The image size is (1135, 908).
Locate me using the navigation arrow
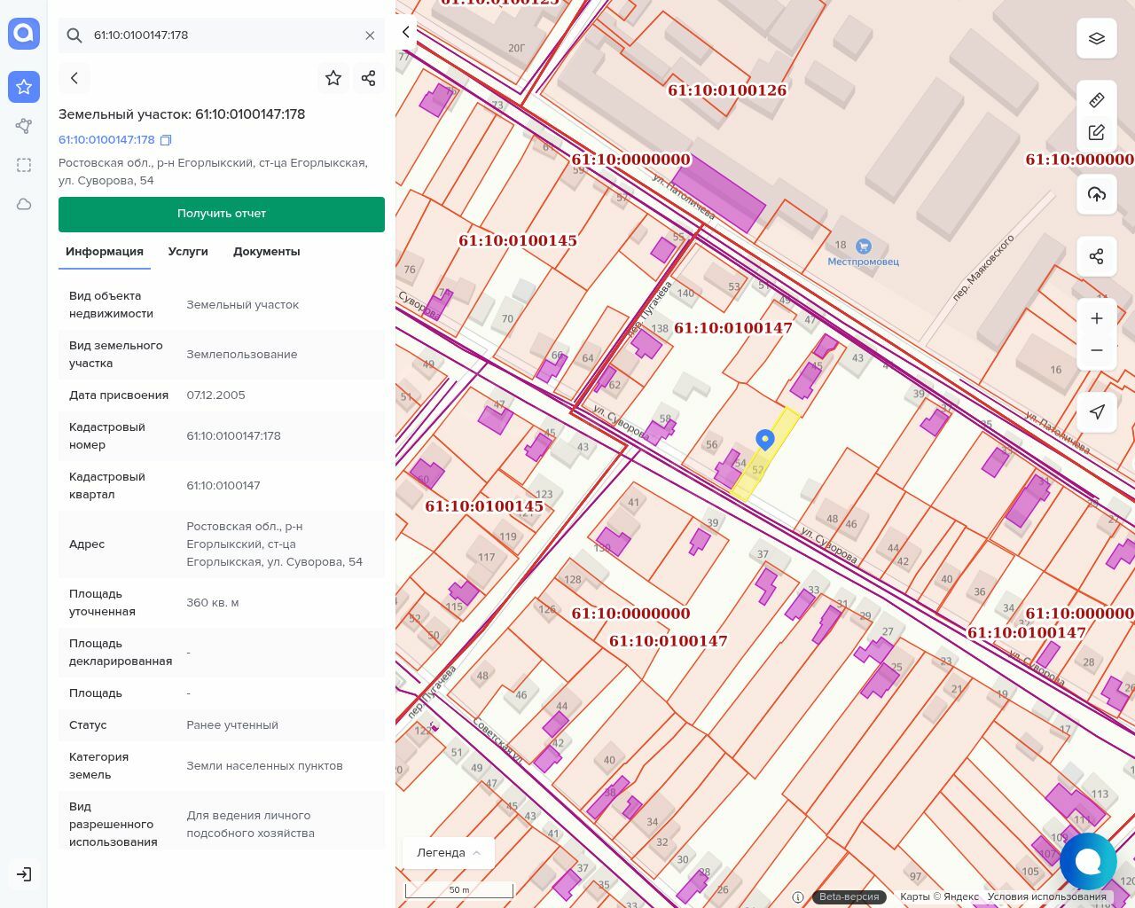point(1097,411)
